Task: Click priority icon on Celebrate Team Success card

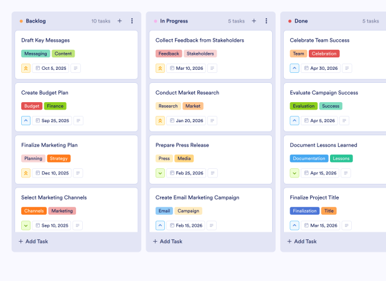Action: tap(294, 69)
